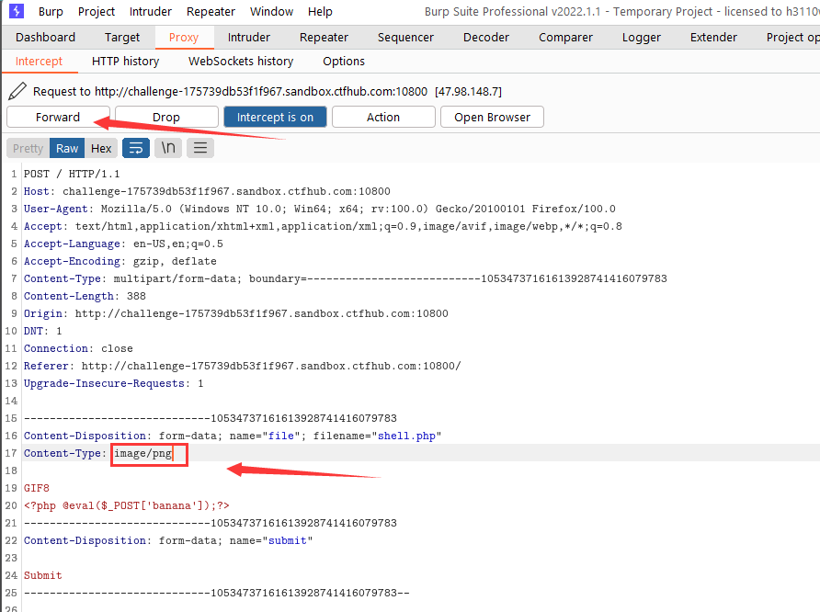This screenshot has width=820, height=612.
Task: Open the Repeater menu in the menu bar
Action: (211, 12)
